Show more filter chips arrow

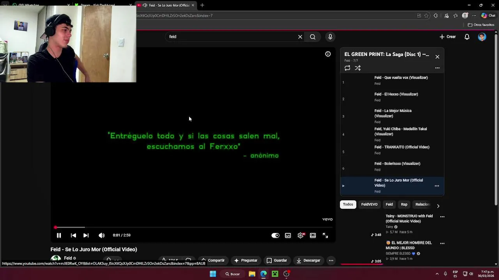[438, 206]
